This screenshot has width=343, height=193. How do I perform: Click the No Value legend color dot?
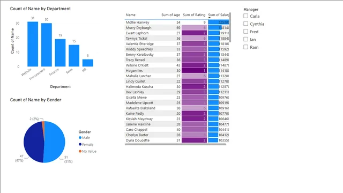click(x=80, y=151)
